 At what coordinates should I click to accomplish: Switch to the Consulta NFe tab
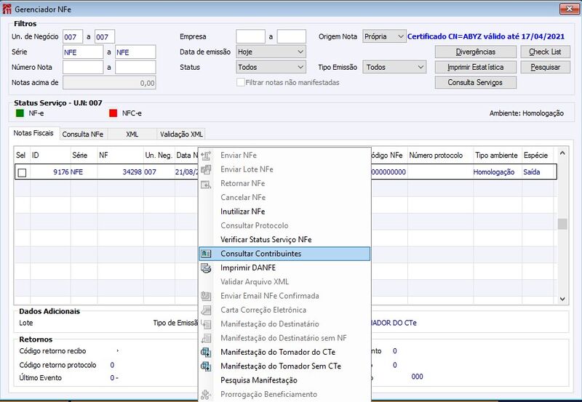(x=83, y=134)
